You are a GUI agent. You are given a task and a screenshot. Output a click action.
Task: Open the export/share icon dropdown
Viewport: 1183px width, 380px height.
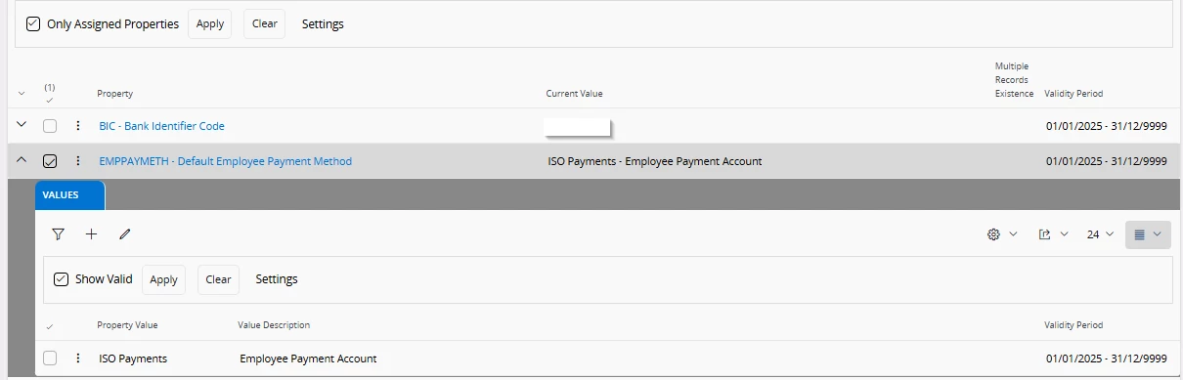1053,234
